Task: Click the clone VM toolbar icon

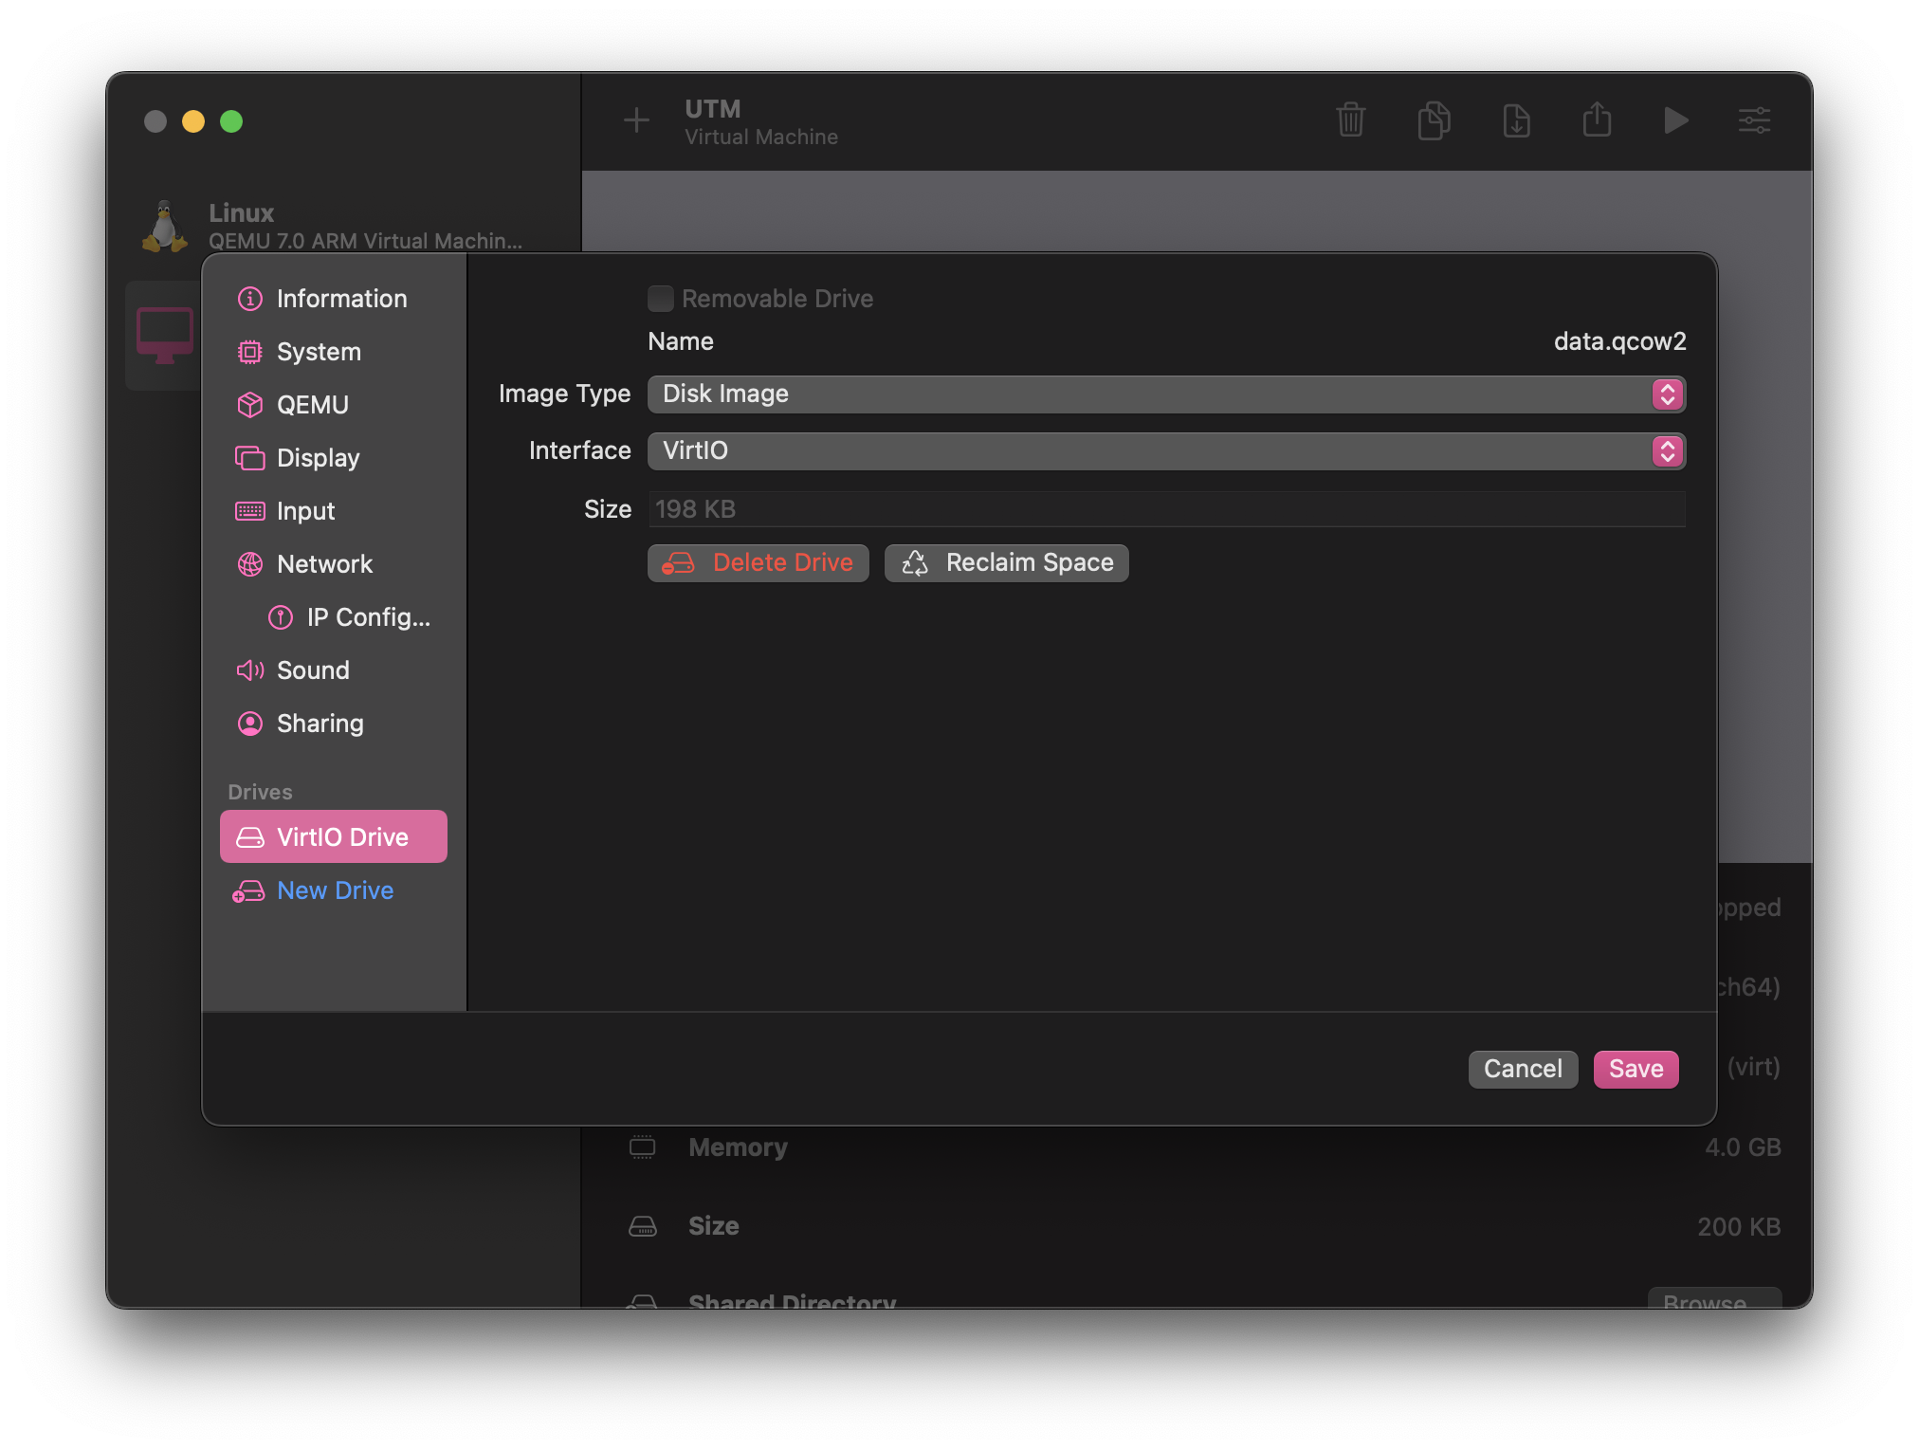Action: point(1434,120)
